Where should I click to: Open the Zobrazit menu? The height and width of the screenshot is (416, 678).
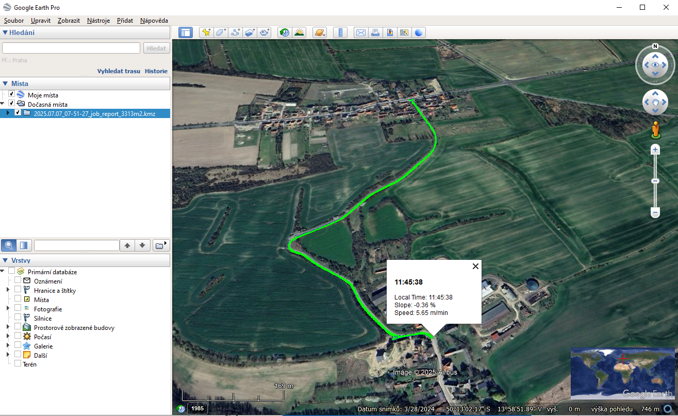pos(69,21)
